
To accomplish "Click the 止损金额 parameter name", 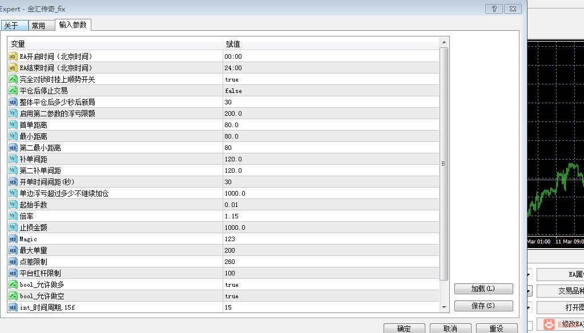I will (x=34, y=228).
